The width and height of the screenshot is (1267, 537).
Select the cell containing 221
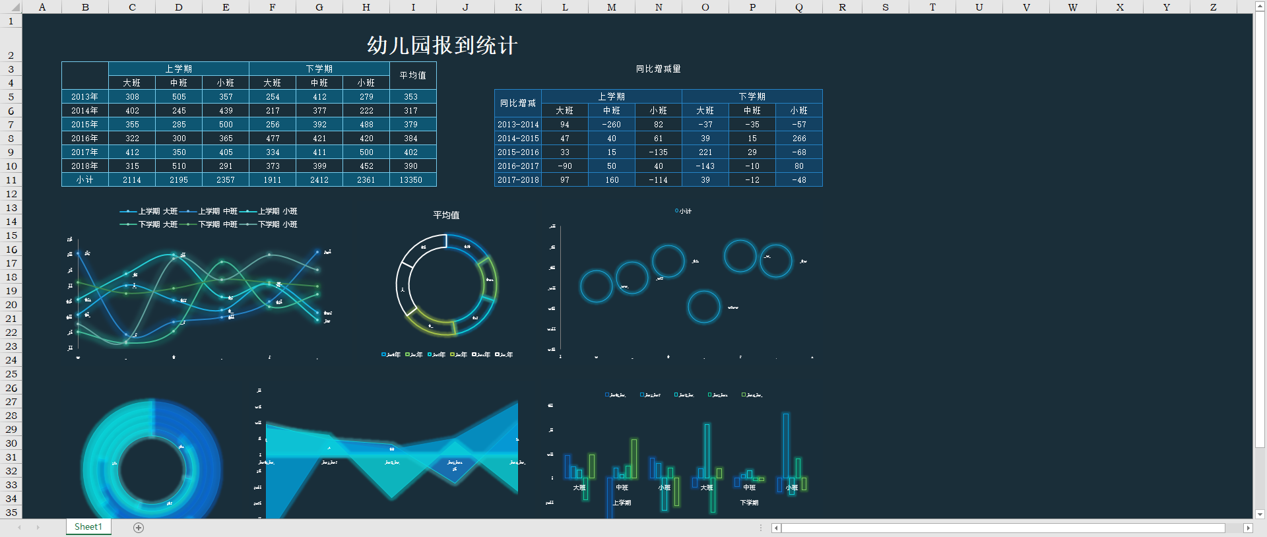point(705,152)
